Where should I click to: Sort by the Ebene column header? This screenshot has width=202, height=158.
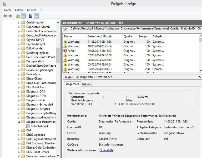(x=74, y=36)
